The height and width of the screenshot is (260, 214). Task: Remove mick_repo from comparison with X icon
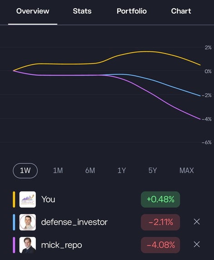tap(197, 245)
